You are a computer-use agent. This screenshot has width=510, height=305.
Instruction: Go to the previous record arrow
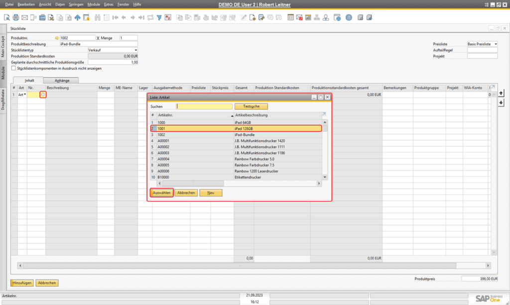coord(124,17)
